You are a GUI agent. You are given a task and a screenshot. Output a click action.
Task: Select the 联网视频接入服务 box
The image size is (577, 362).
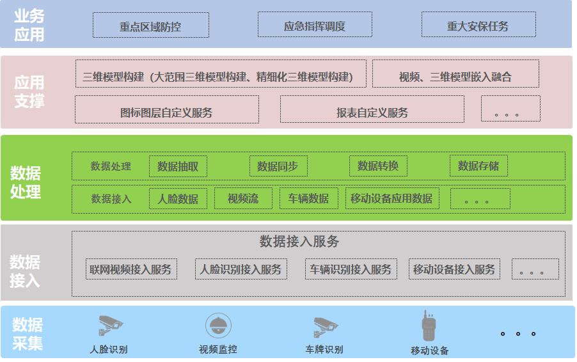tap(132, 269)
